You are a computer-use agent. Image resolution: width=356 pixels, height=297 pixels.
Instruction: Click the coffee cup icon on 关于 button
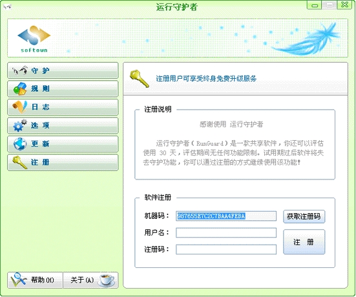click(x=107, y=280)
